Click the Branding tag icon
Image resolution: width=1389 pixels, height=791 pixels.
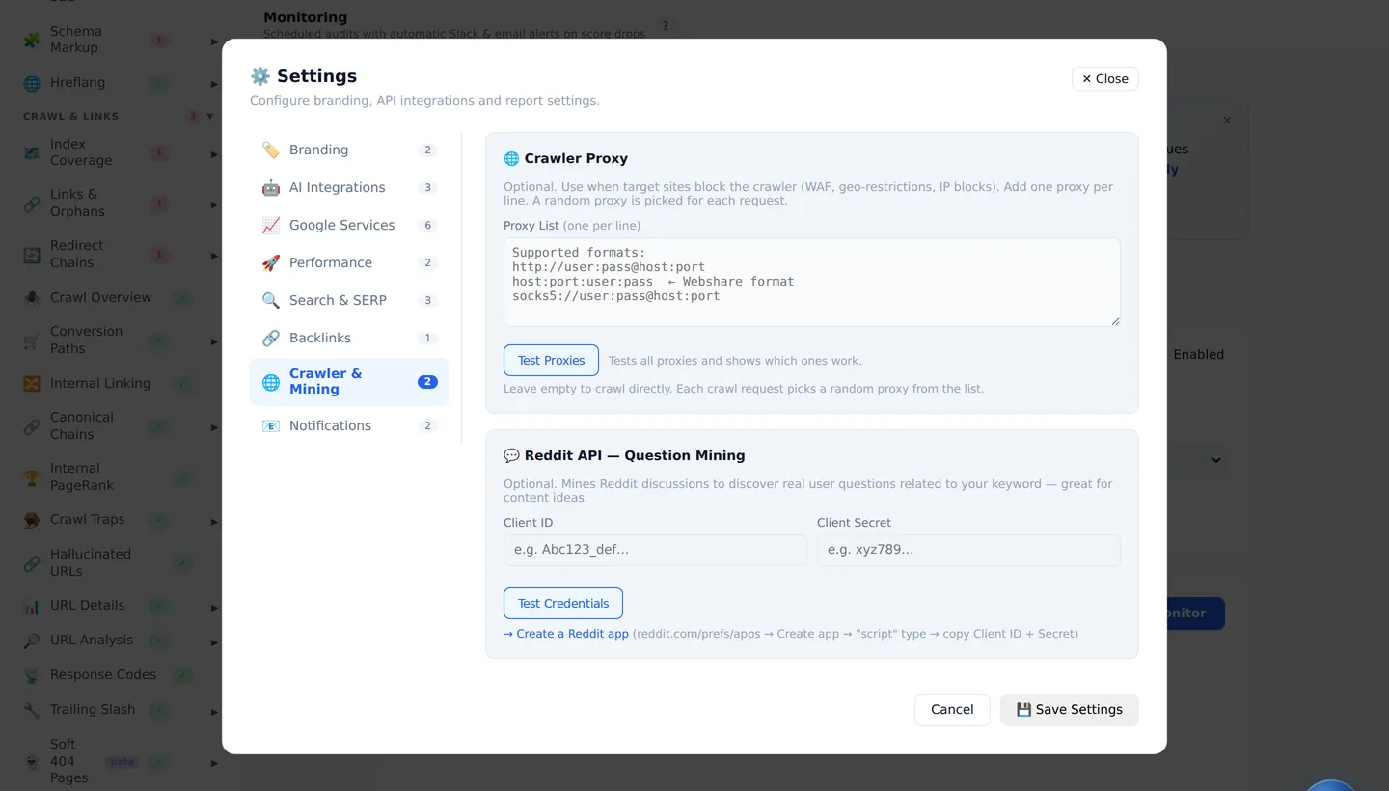pyautogui.click(x=271, y=150)
